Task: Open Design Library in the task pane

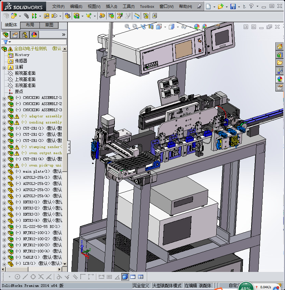Action: tap(280, 55)
